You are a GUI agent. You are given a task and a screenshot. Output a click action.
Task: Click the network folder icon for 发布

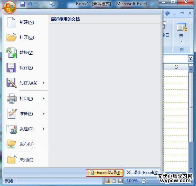(x=11, y=144)
